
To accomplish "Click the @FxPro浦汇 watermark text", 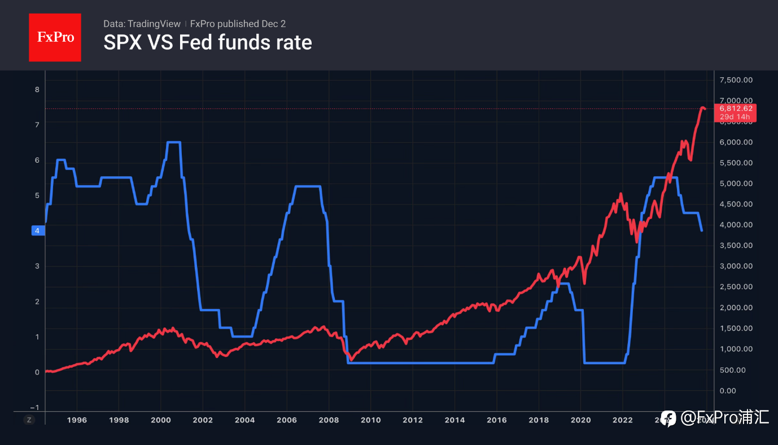I will click(725, 418).
